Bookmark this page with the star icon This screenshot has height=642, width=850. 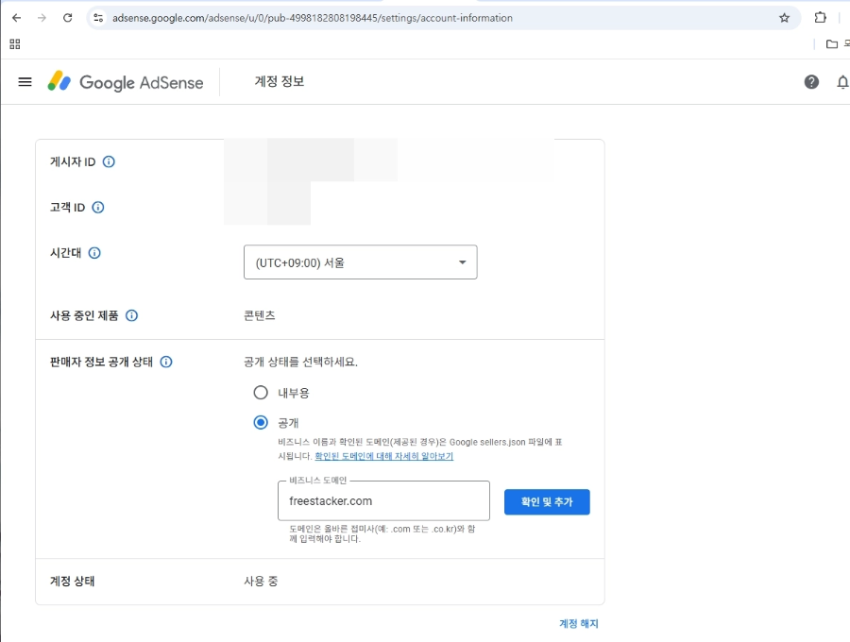(784, 18)
